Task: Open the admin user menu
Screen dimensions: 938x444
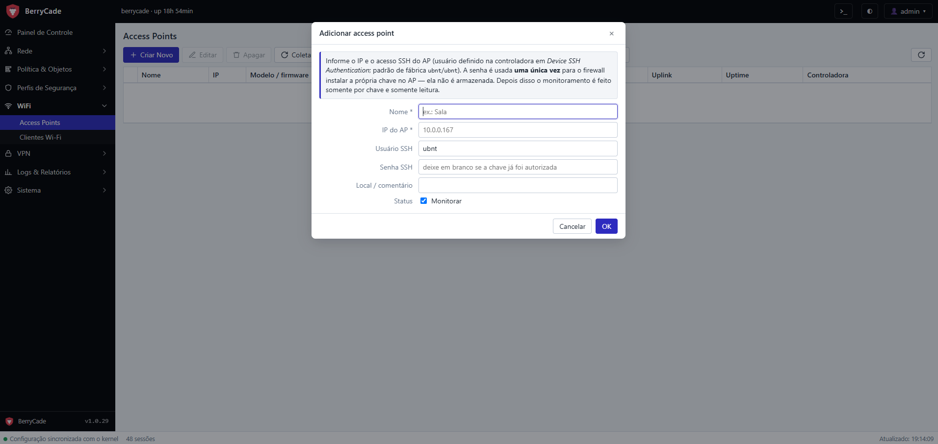Action: click(908, 11)
